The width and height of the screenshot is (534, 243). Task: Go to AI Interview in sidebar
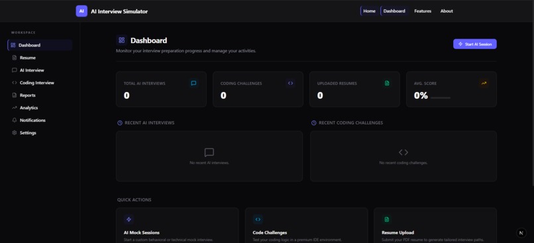tap(40, 70)
